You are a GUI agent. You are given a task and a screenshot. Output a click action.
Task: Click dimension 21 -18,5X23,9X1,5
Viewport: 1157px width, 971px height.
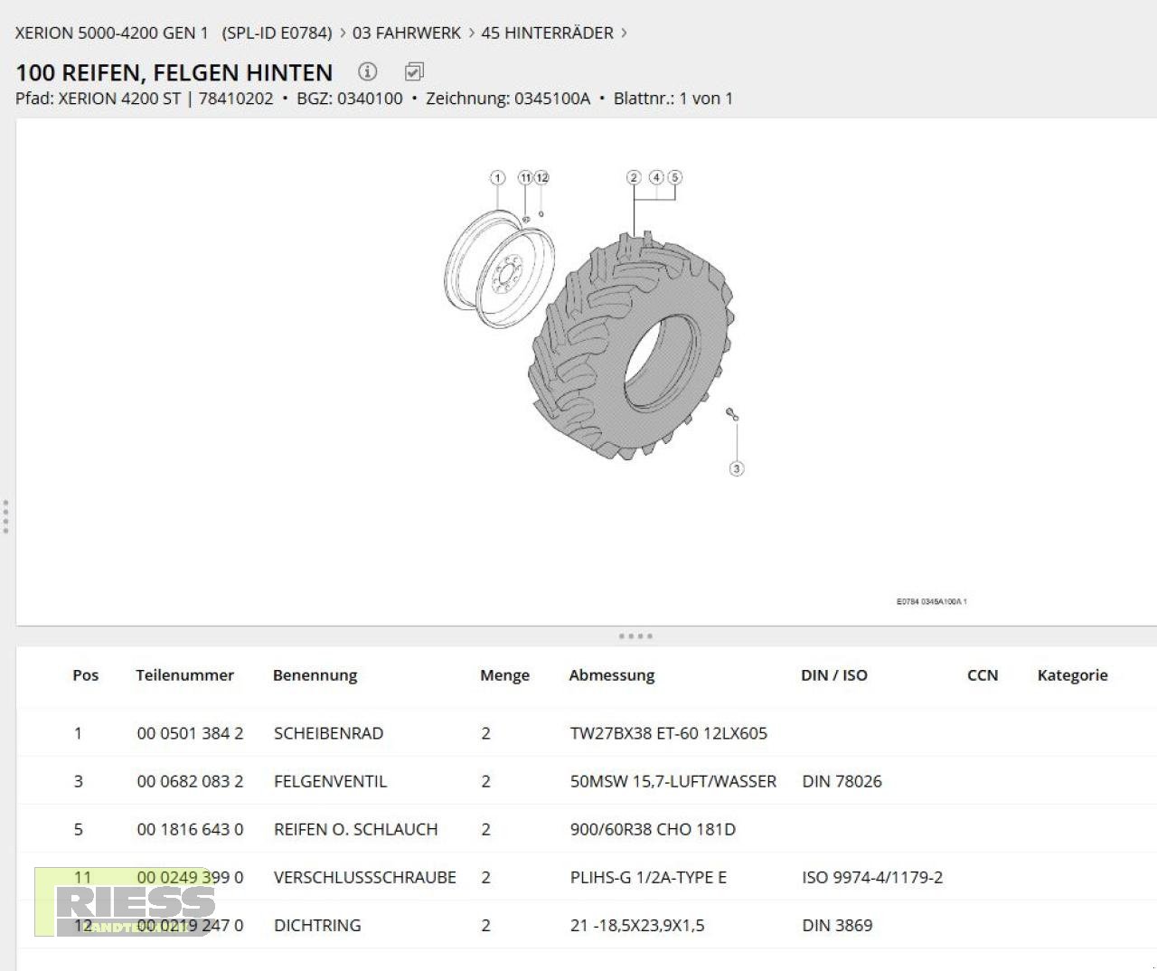point(636,925)
